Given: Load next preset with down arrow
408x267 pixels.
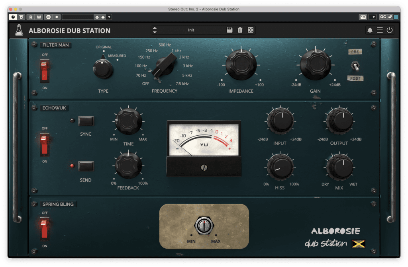Looking at the screenshot, I should point(103,17).
